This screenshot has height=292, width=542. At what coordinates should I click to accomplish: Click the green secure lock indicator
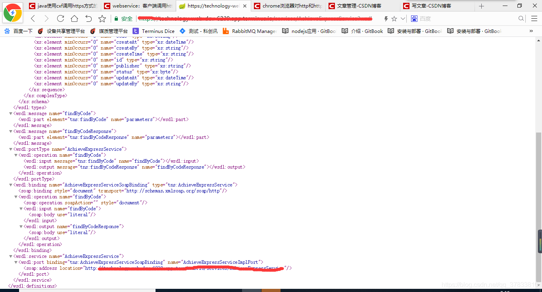[x=123, y=19]
